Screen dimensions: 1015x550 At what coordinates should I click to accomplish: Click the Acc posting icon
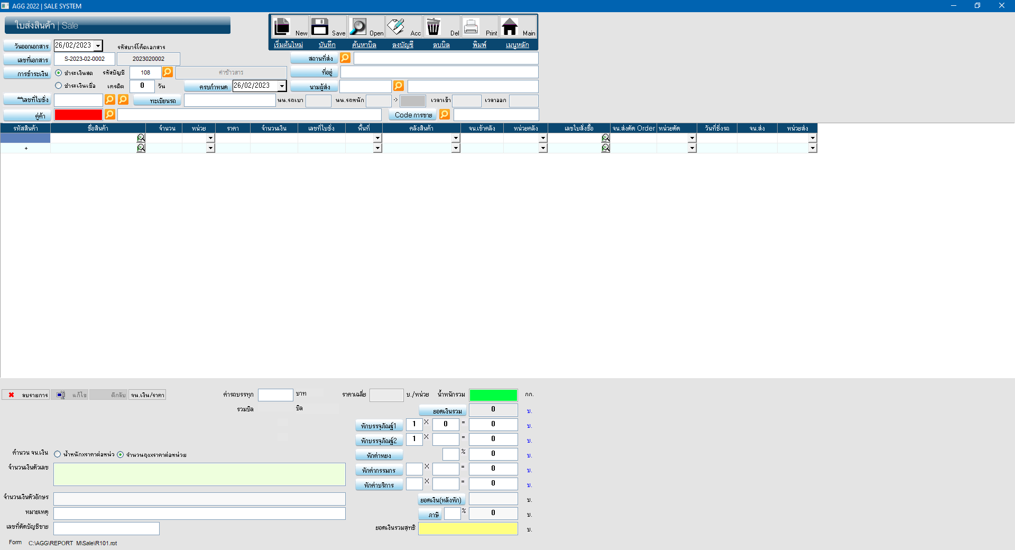click(x=396, y=26)
